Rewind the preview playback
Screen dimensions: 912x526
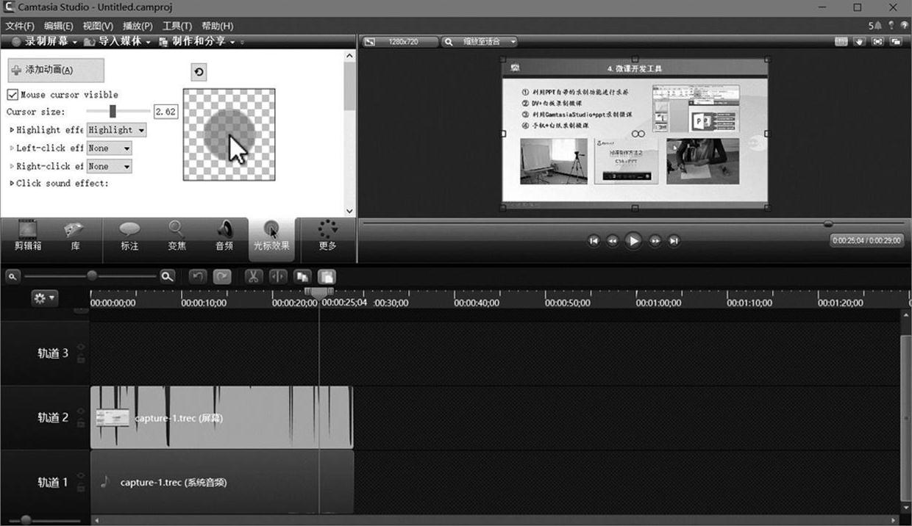(x=612, y=240)
